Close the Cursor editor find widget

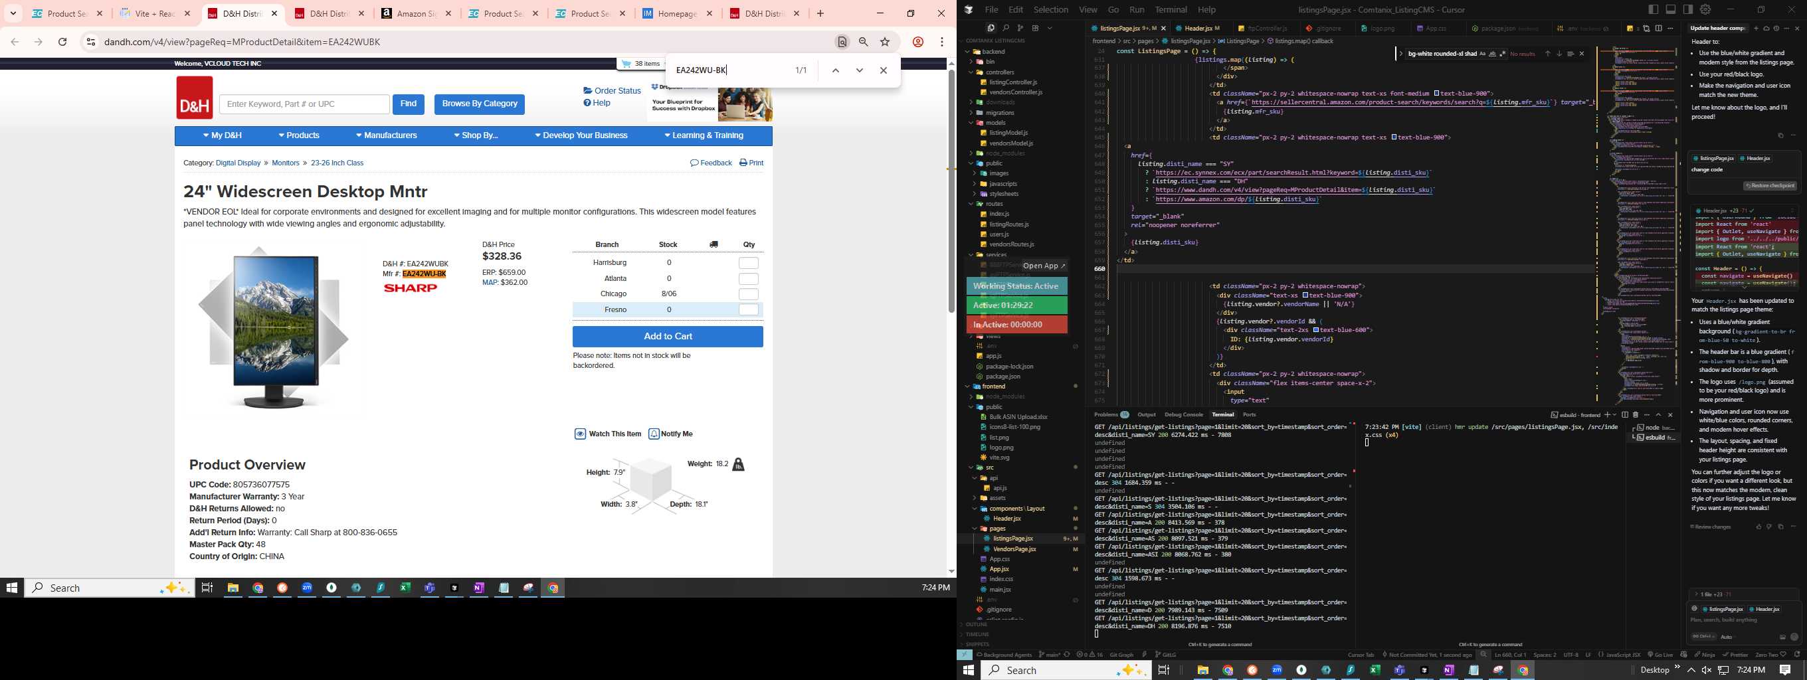(1582, 54)
